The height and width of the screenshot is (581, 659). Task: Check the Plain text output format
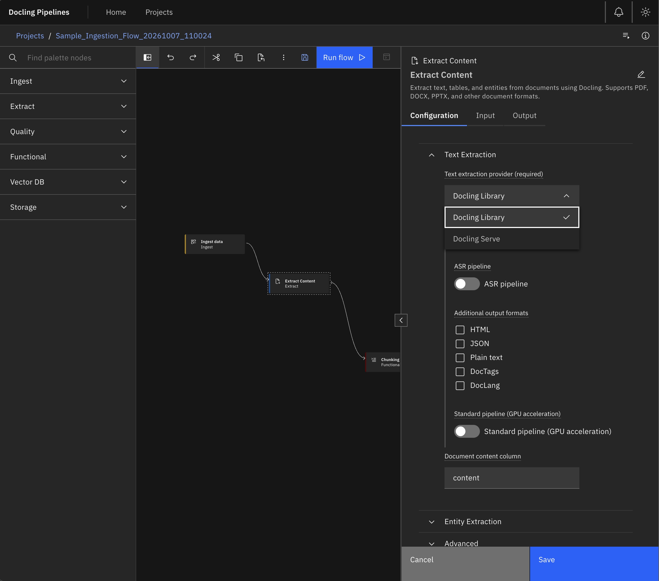click(x=460, y=358)
